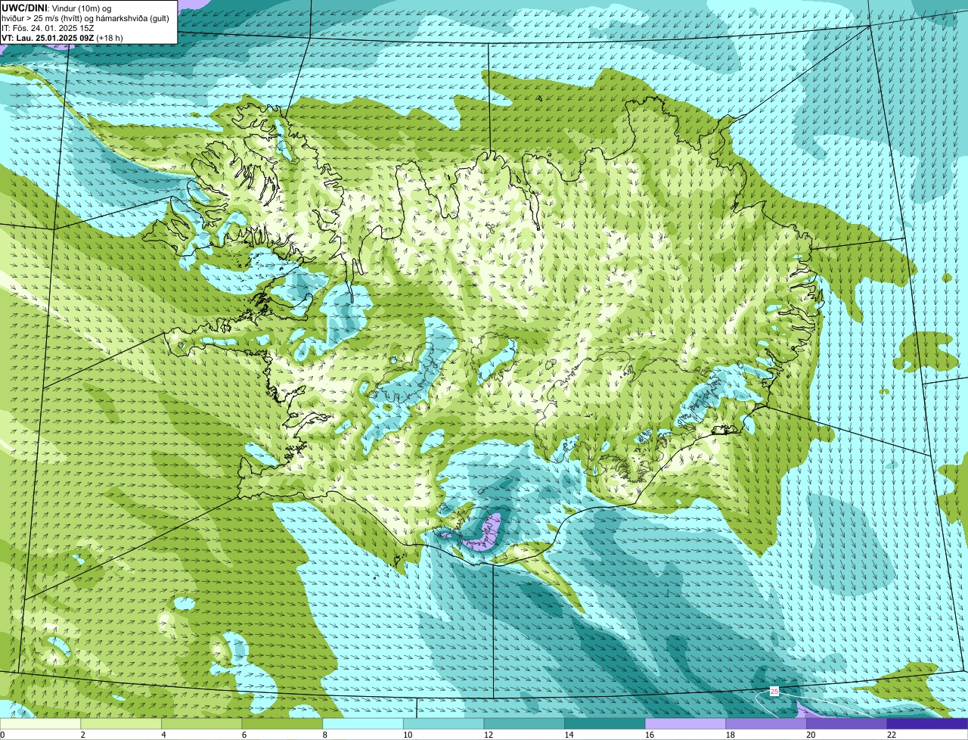Select the 12–14 m/s teal swatch
Image resolution: width=968 pixels, height=740 pixels.
(x=524, y=723)
